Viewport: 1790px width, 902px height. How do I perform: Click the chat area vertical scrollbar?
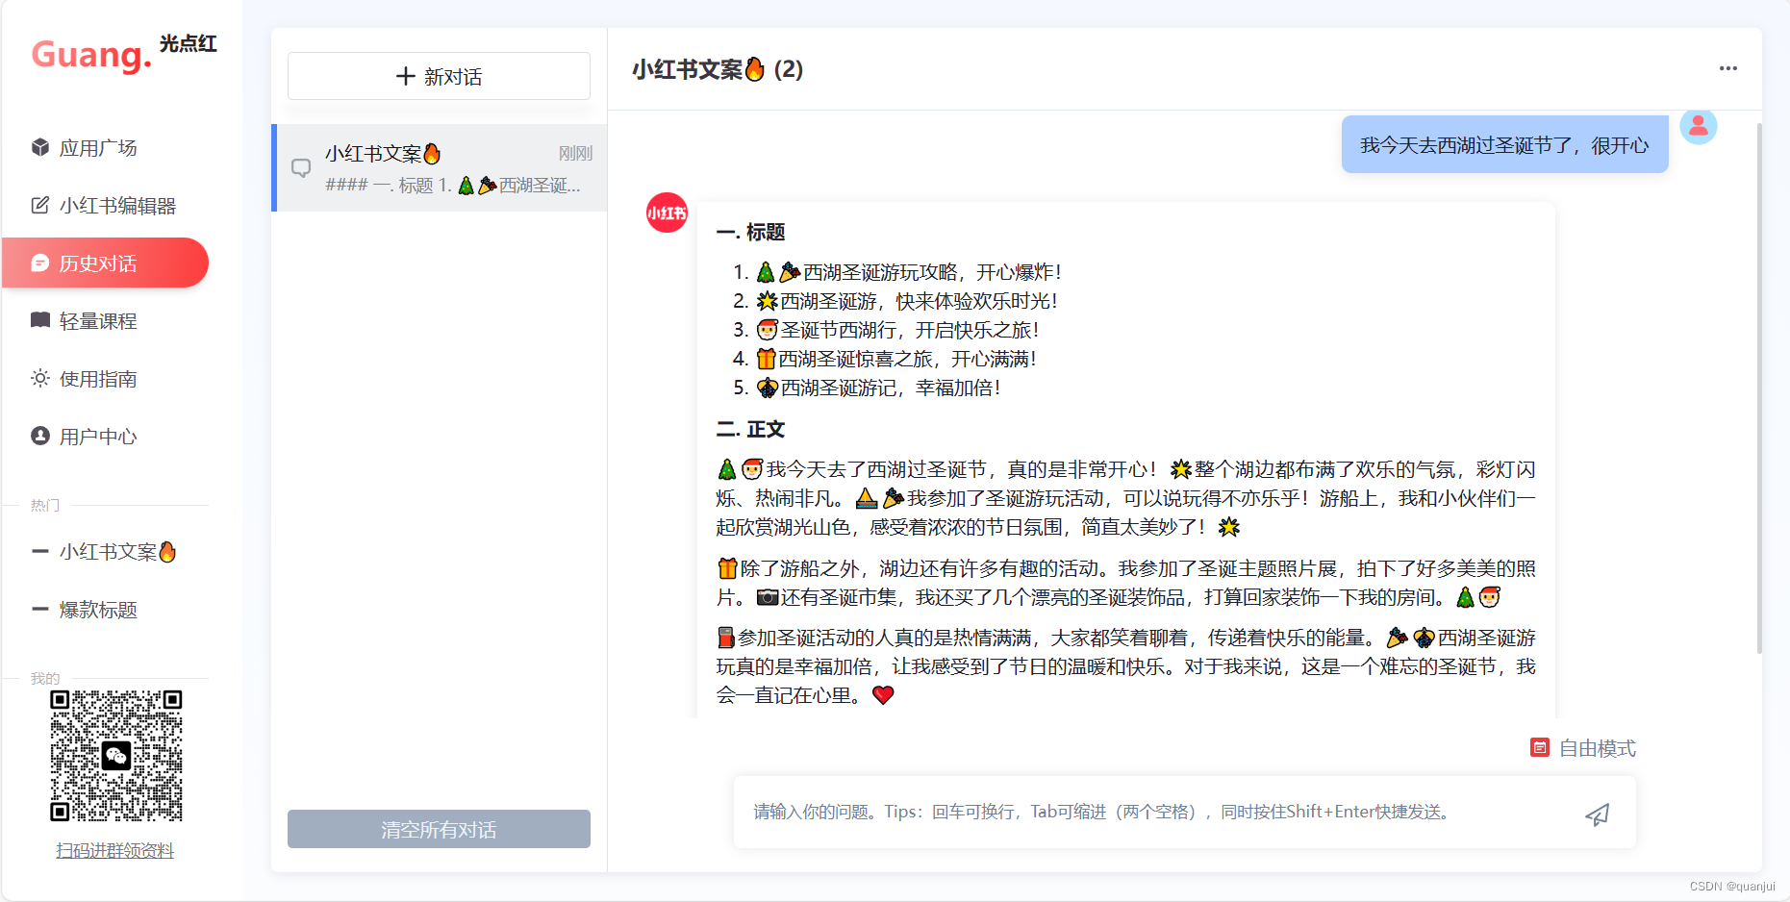(1759, 388)
